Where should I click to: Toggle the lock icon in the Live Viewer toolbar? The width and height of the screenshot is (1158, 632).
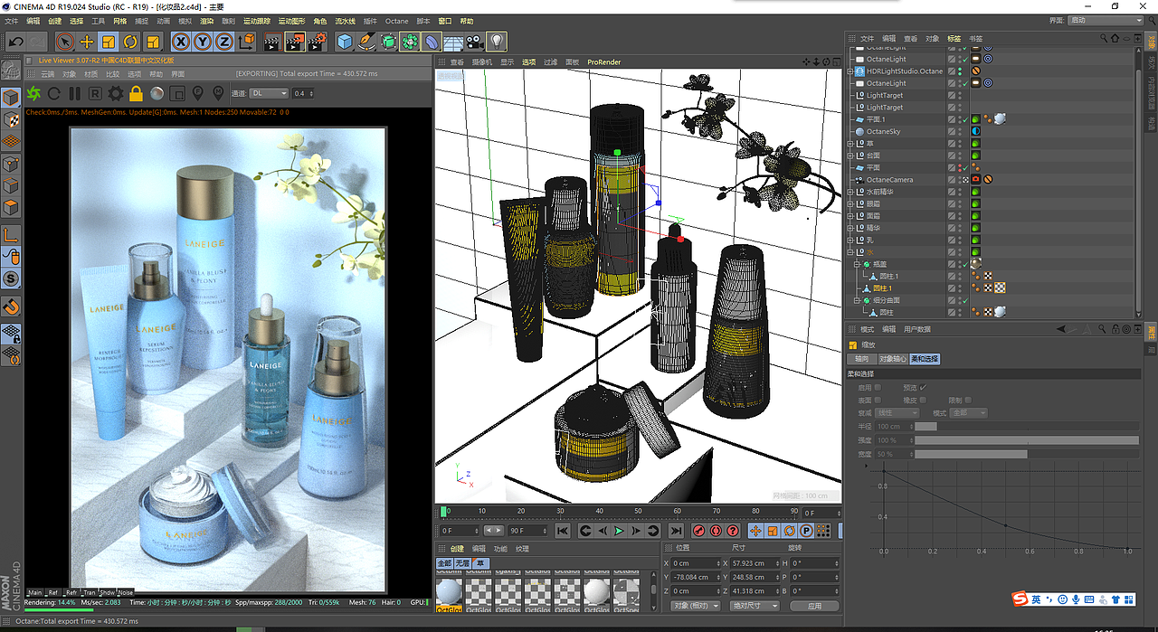136,93
